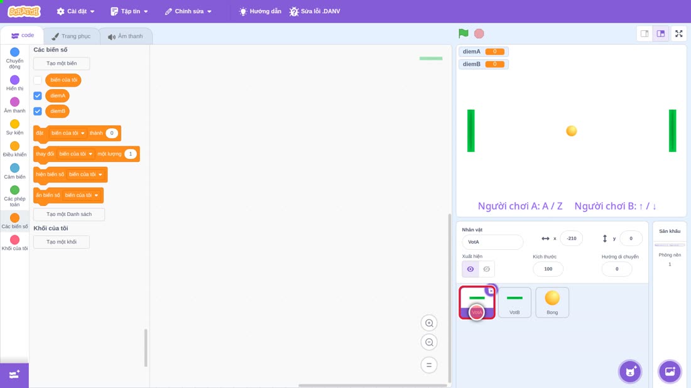Click the 'Tạo một biến' button

[x=62, y=63]
